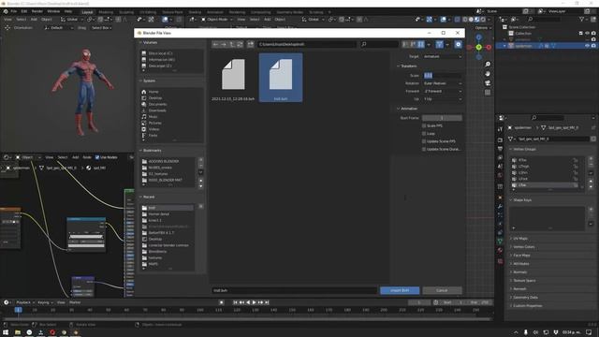Expand the UV Maps panel
Image resolution: width=599 pixels, height=337 pixels.
pyautogui.click(x=520, y=239)
